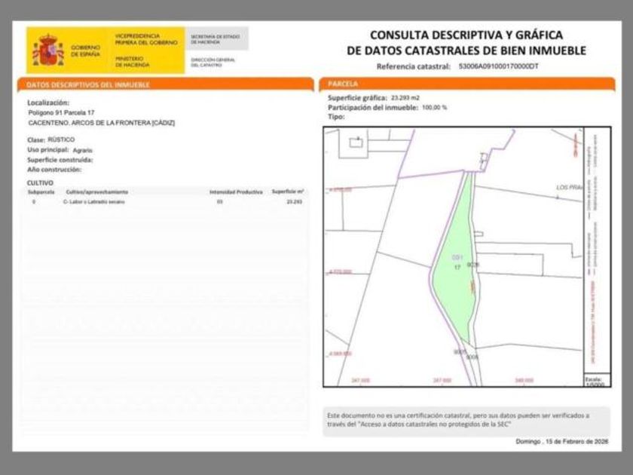Click parcel number '17' on the map
Viewport: 633px width, 475px height.
click(457, 268)
